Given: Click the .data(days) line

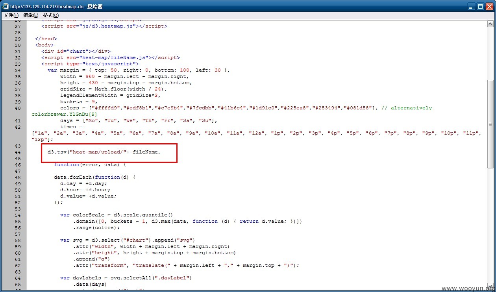Looking at the screenshot, I should coord(90,284).
